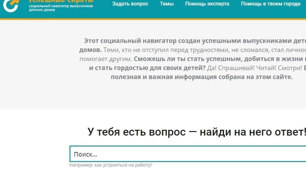Click the bold text "Этот социальный навигатор создан"
This screenshot has height=183, width=306.
point(130,41)
